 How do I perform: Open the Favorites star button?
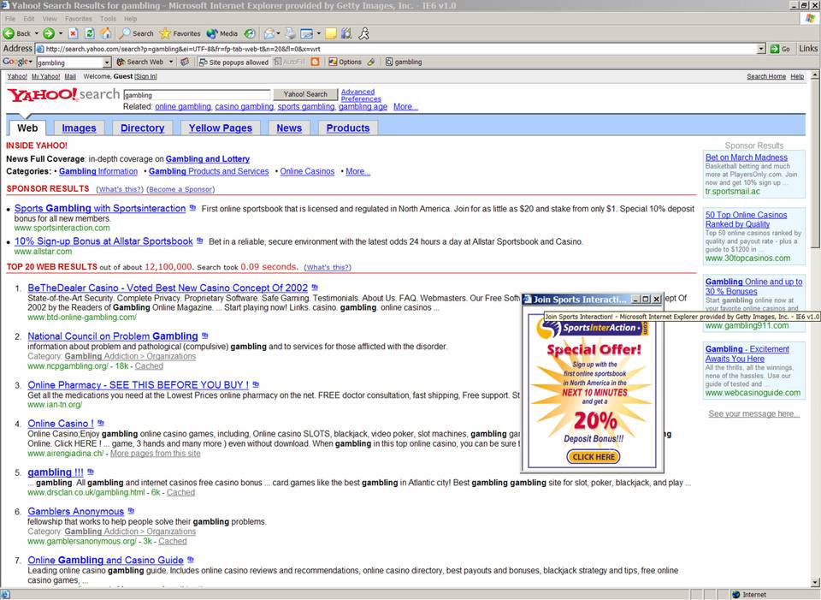(180, 33)
